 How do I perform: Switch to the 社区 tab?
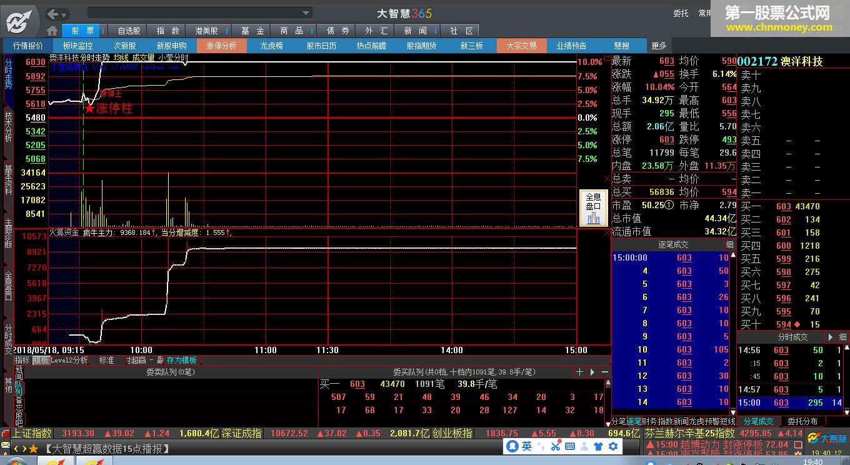(x=461, y=31)
